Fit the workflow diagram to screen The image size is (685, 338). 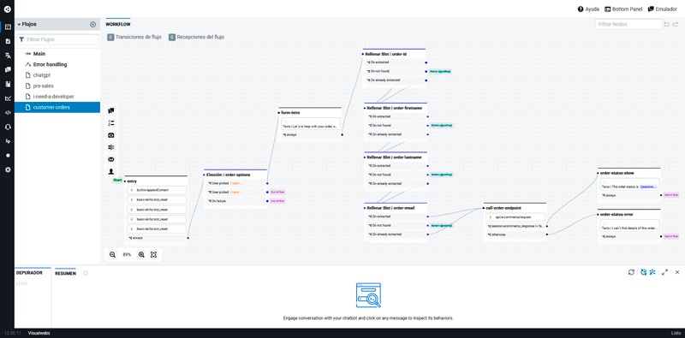[x=154, y=255]
